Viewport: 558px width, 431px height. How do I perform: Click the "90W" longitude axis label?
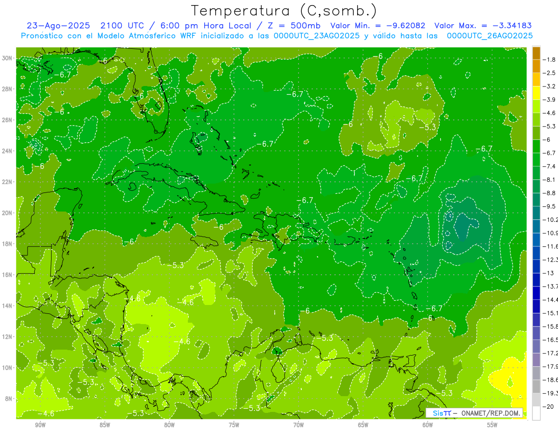click(40, 425)
